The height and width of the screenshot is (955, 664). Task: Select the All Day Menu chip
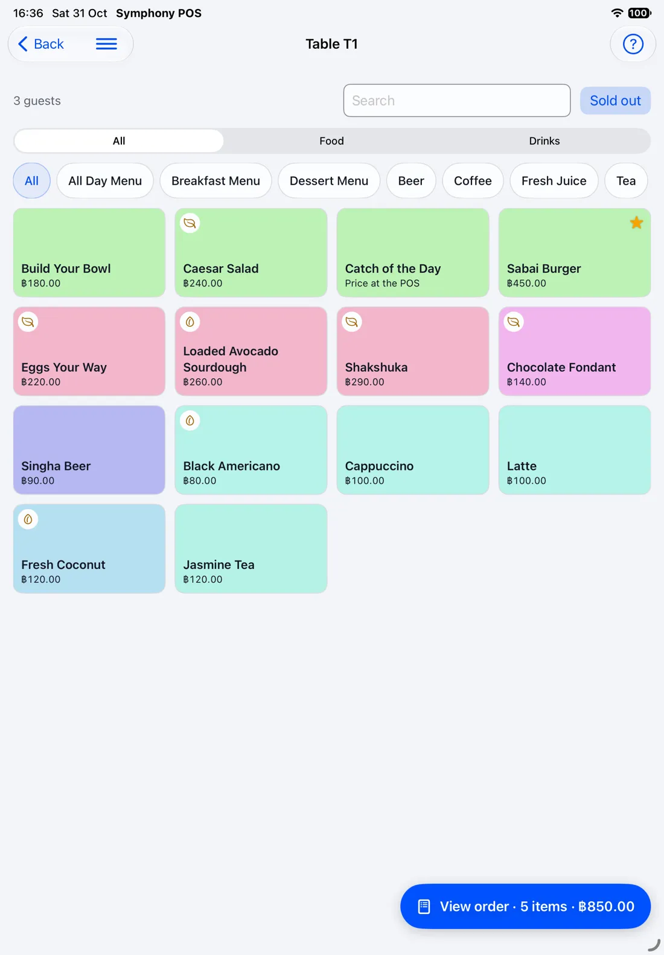tap(105, 180)
